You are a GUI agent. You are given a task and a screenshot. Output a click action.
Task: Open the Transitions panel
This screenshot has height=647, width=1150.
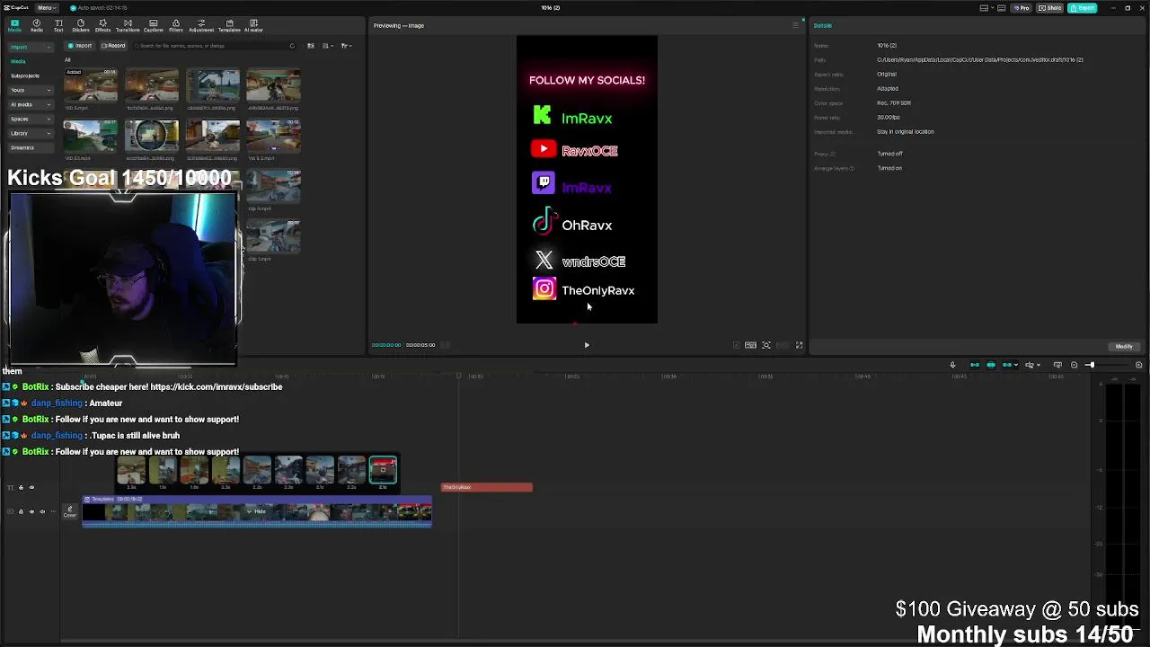pyautogui.click(x=128, y=25)
